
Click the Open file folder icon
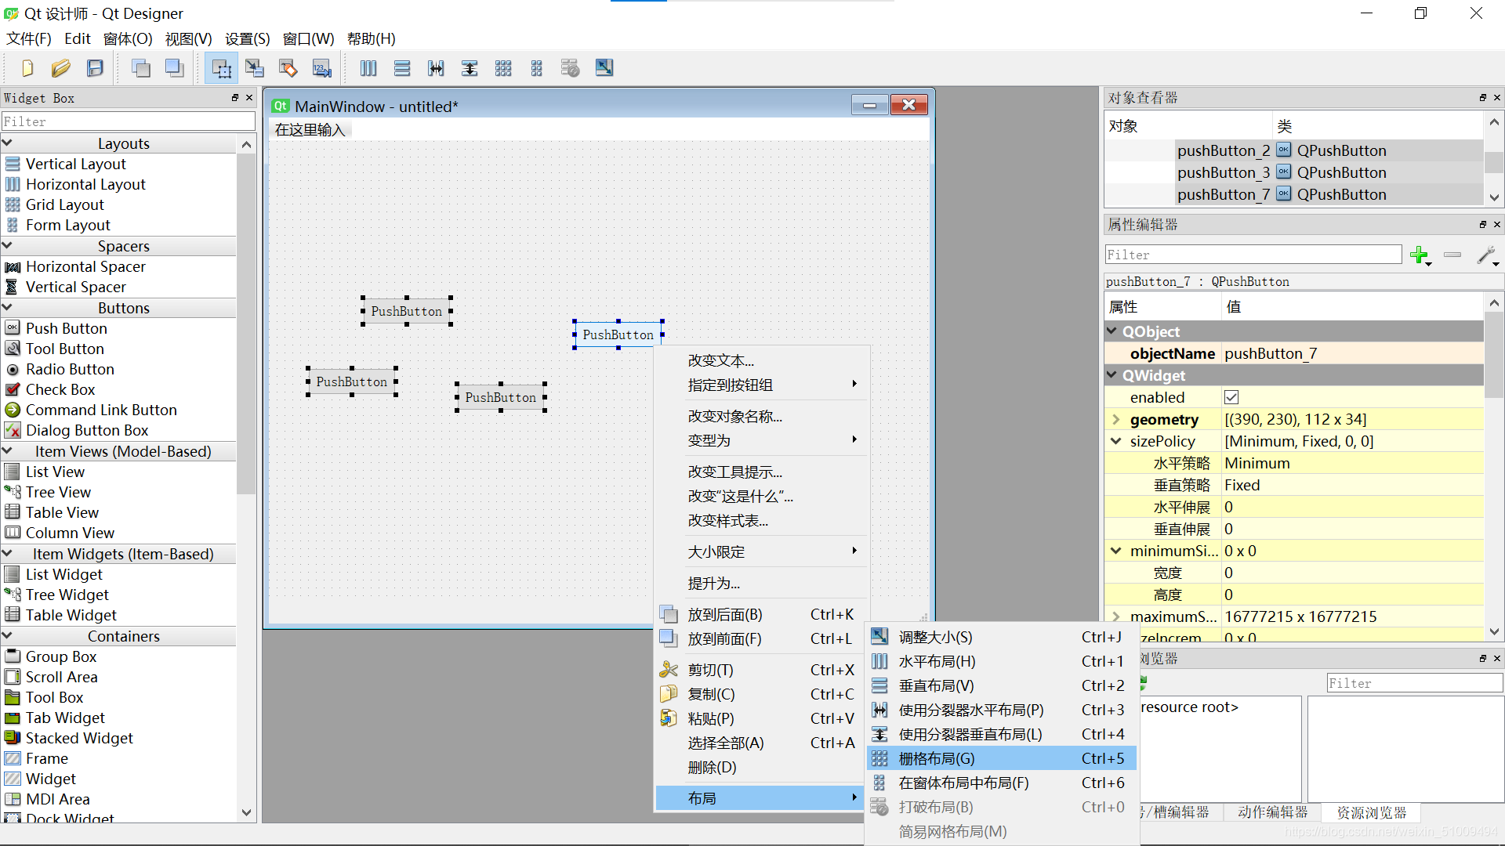pos(60,68)
